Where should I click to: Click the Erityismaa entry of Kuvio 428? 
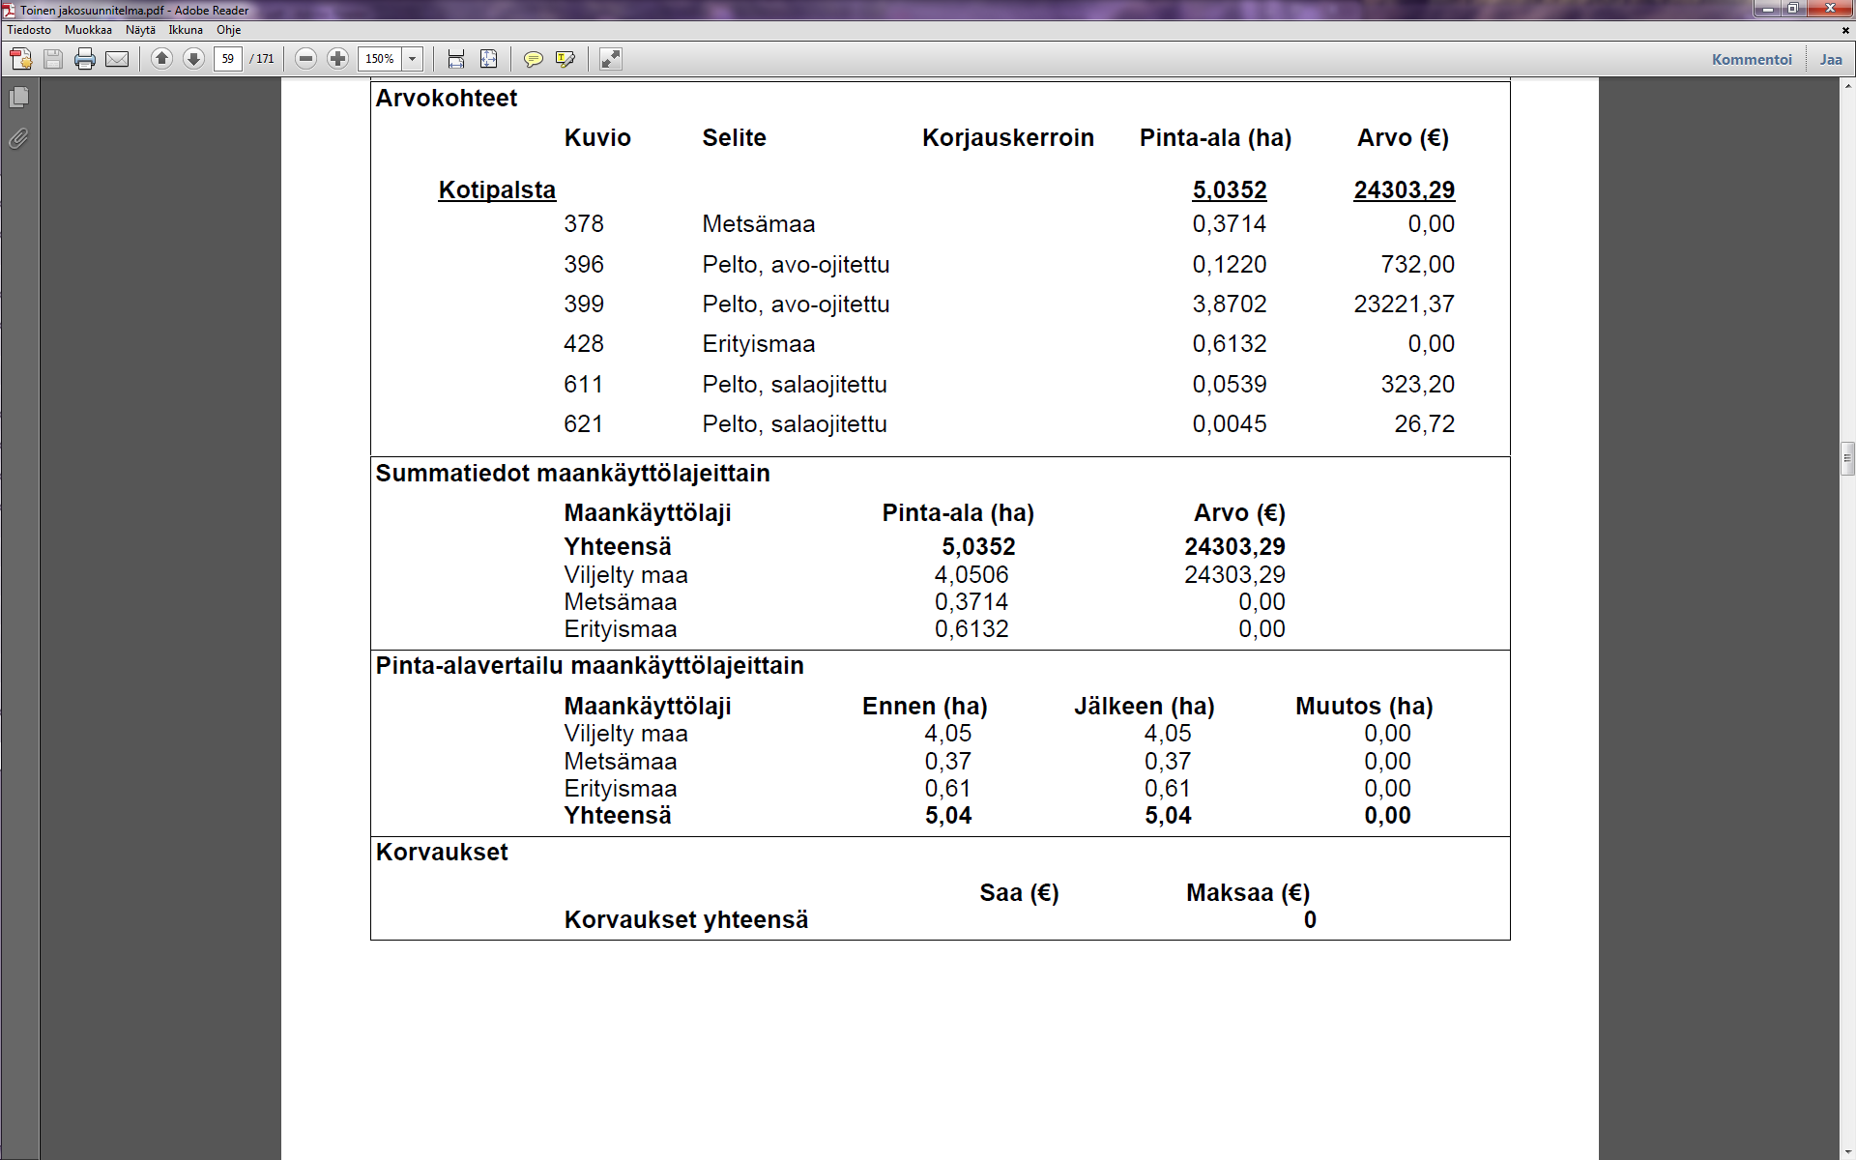pyautogui.click(x=759, y=344)
